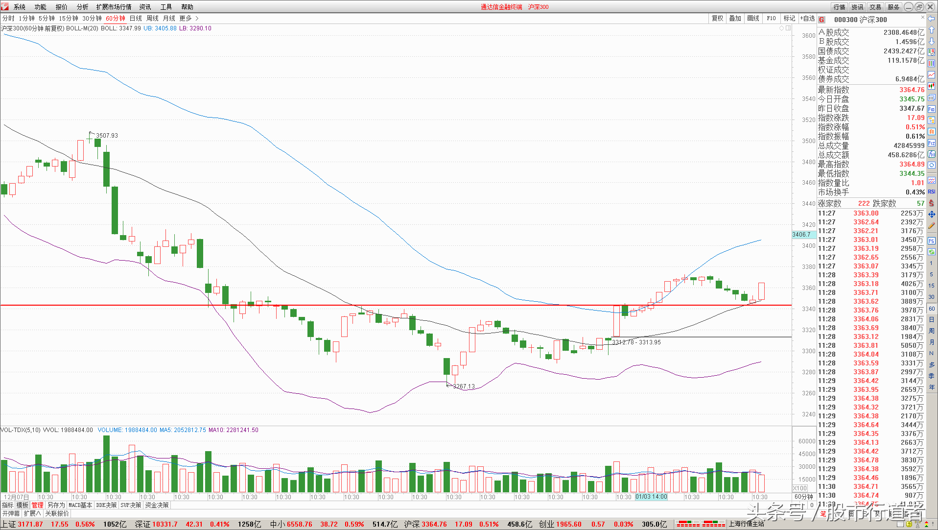Switch to monthly via sidebar 月 button
This screenshot has width=938, height=530.
[x=931, y=342]
